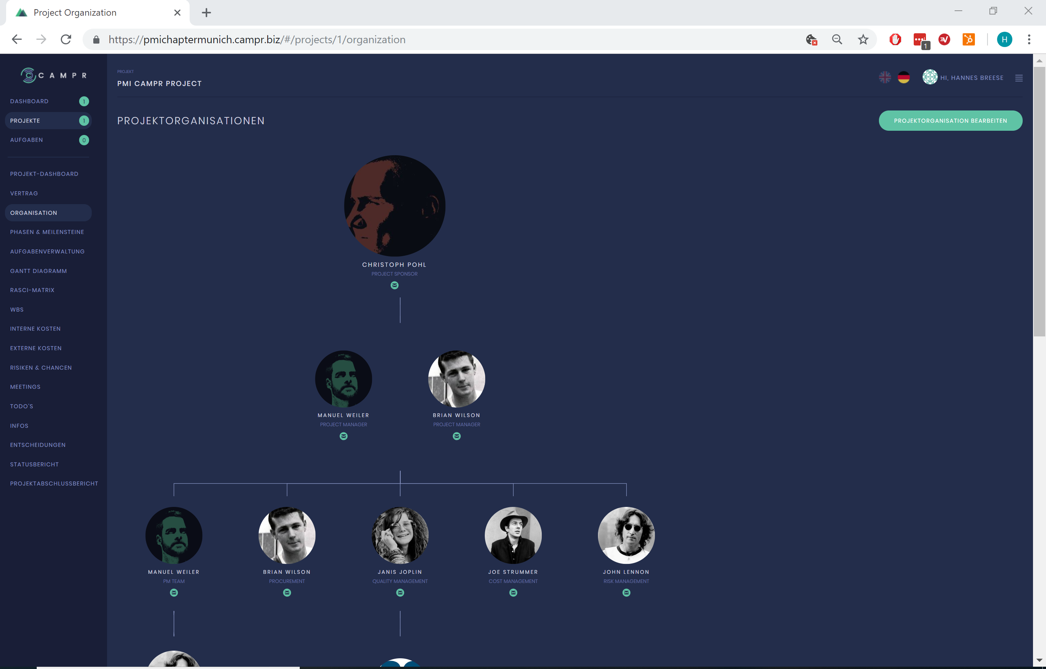Open Projekte in sidebar
1046x669 pixels.
pos(48,121)
